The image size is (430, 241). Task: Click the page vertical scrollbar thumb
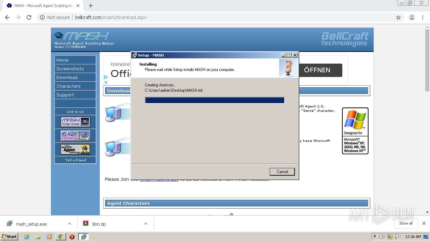tap(427, 60)
